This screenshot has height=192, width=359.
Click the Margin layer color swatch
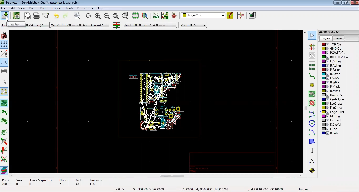point(324,116)
